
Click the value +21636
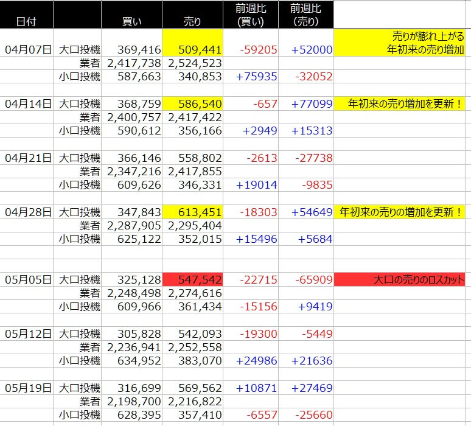click(x=312, y=361)
